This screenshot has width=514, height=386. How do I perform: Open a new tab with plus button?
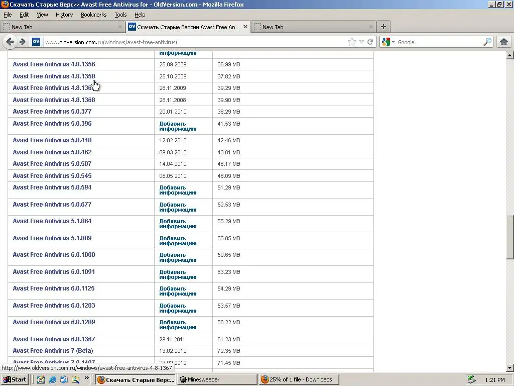pyautogui.click(x=383, y=27)
